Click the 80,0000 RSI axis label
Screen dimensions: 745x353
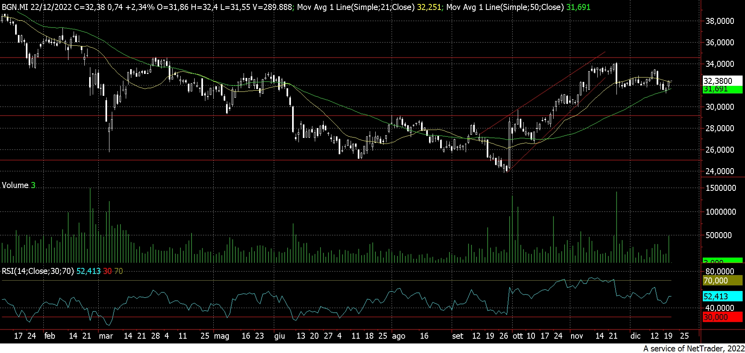tap(720, 271)
